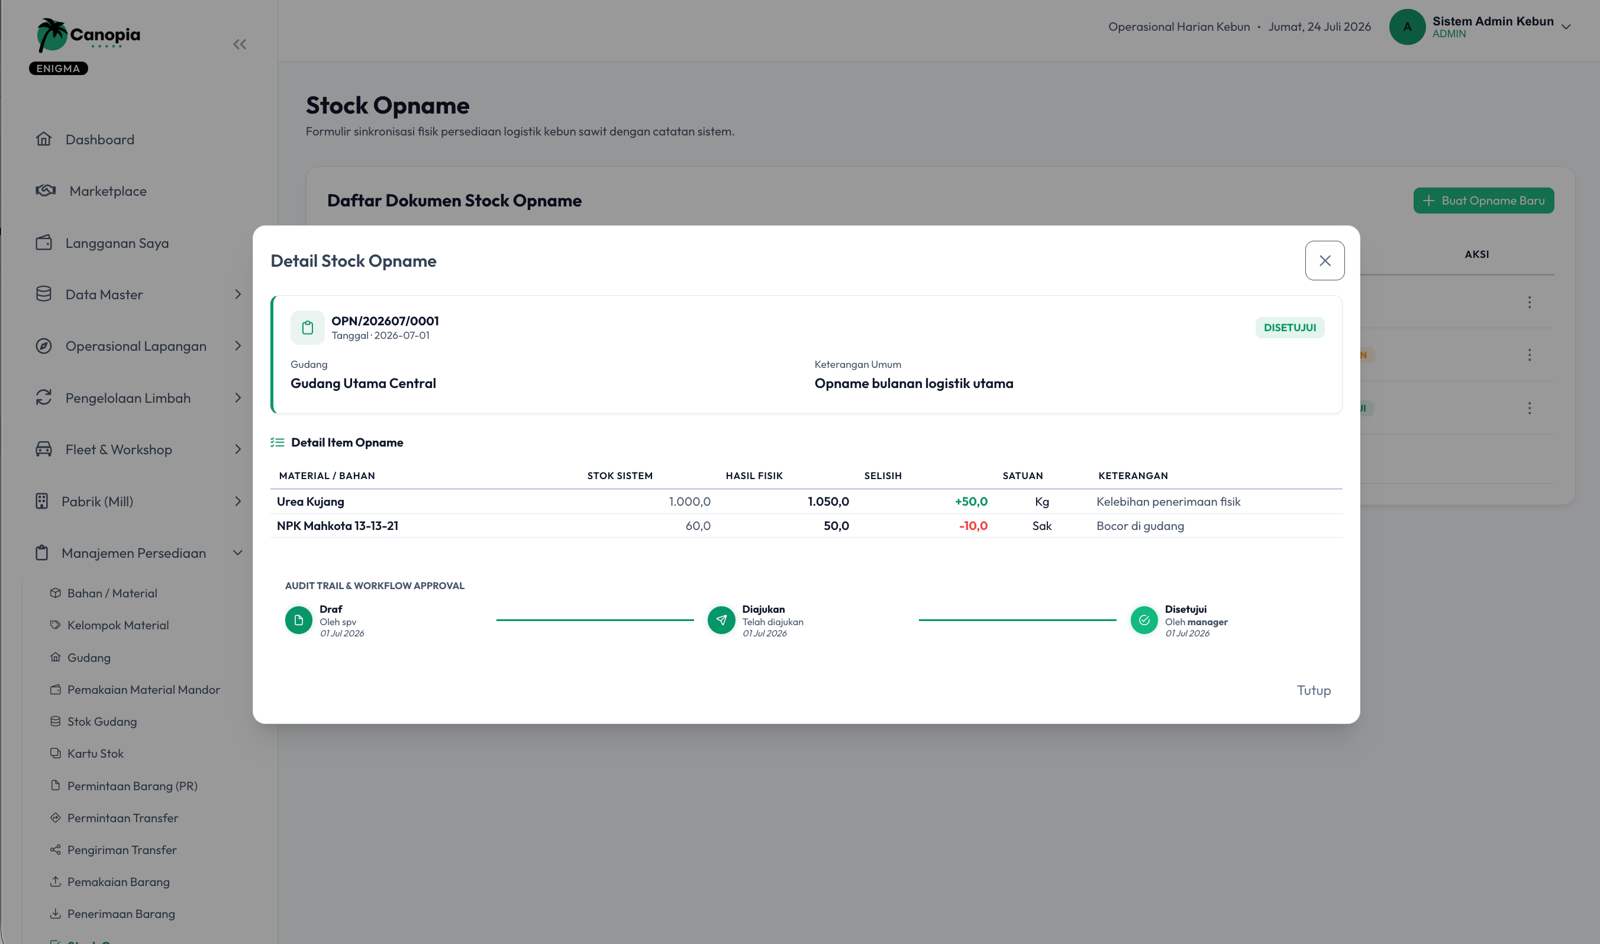Click the Kelompok Material tag icon
This screenshot has width=1600, height=944.
pos(56,625)
